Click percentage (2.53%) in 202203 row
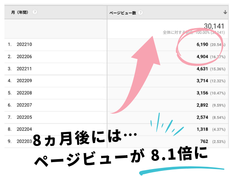 219,142
